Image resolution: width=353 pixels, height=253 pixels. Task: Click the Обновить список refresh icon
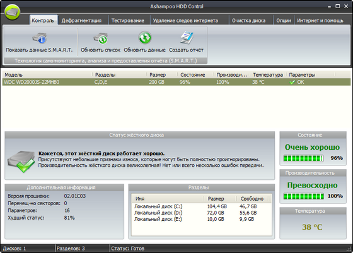(x=101, y=38)
